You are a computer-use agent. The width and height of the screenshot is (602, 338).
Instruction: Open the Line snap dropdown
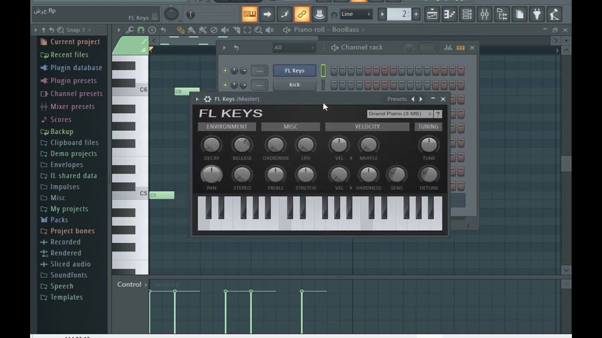click(x=356, y=14)
